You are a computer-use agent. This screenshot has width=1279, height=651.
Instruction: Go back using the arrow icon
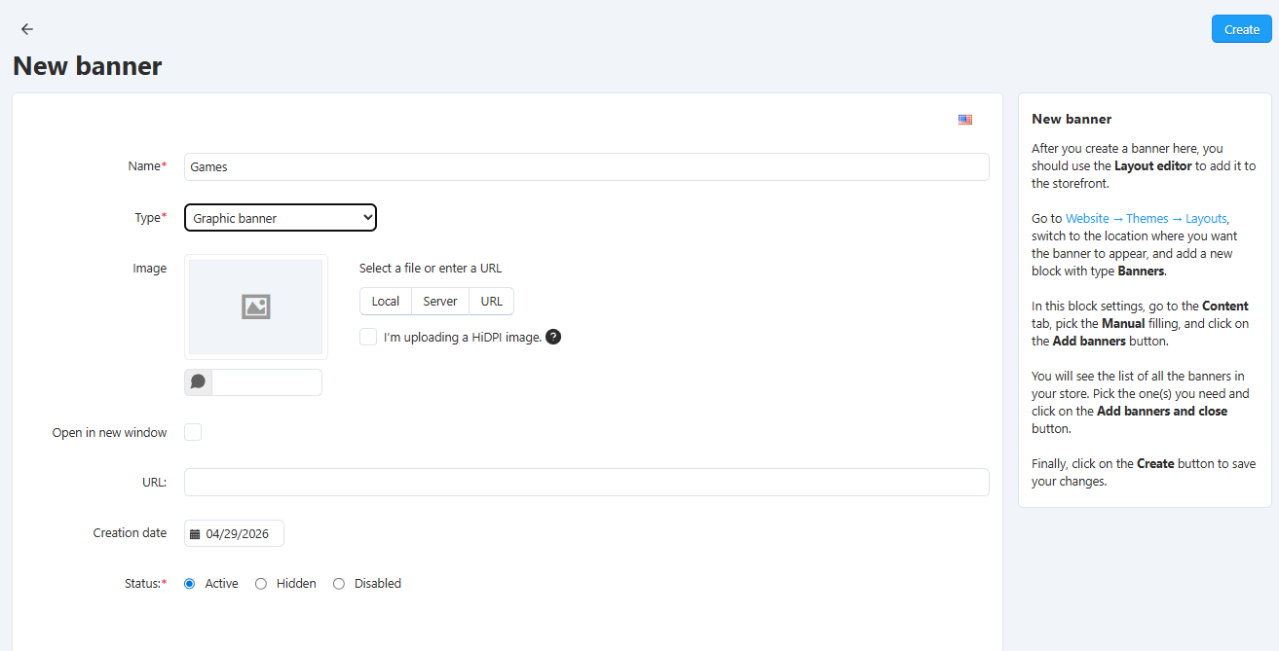pyautogui.click(x=27, y=29)
